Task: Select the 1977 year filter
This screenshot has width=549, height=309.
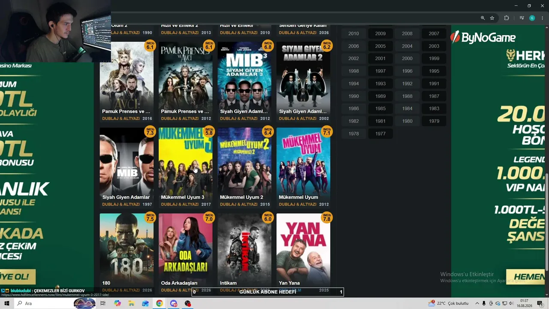Action: 380,133
